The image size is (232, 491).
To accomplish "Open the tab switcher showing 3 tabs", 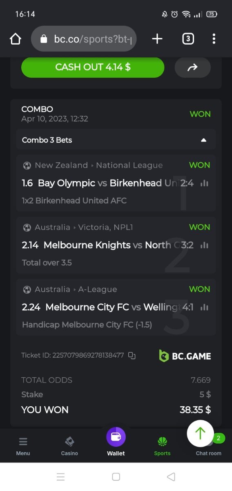I will pos(187,39).
